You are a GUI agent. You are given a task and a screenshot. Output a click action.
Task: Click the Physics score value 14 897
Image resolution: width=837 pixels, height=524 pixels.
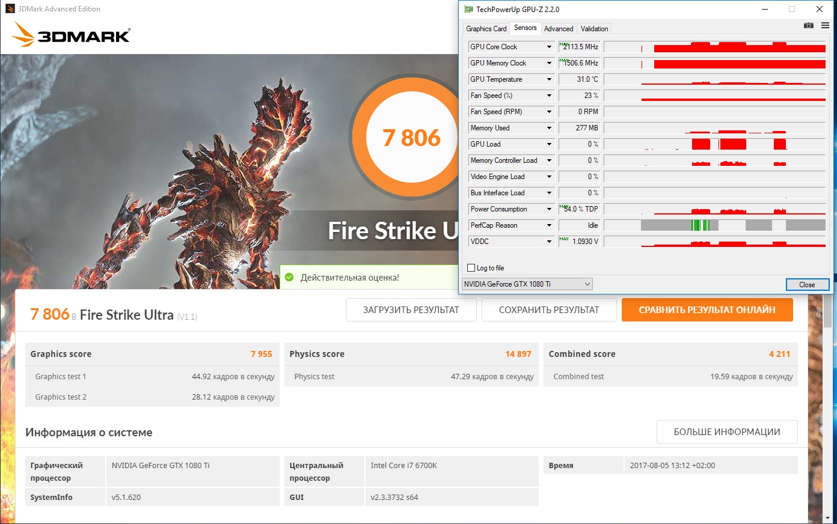point(518,354)
